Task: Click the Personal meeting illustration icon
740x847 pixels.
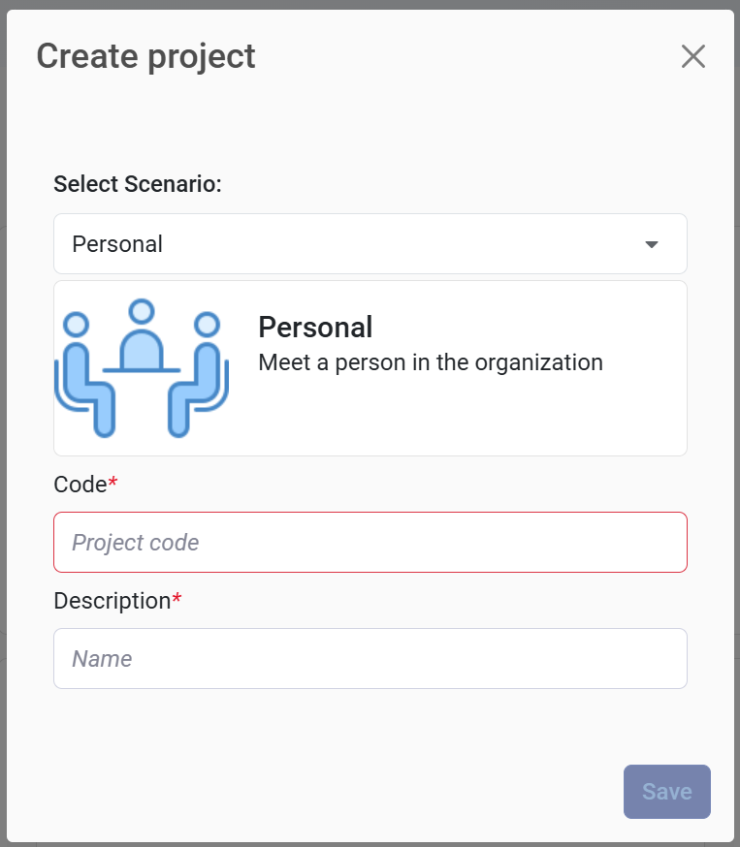Action: (142, 367)
